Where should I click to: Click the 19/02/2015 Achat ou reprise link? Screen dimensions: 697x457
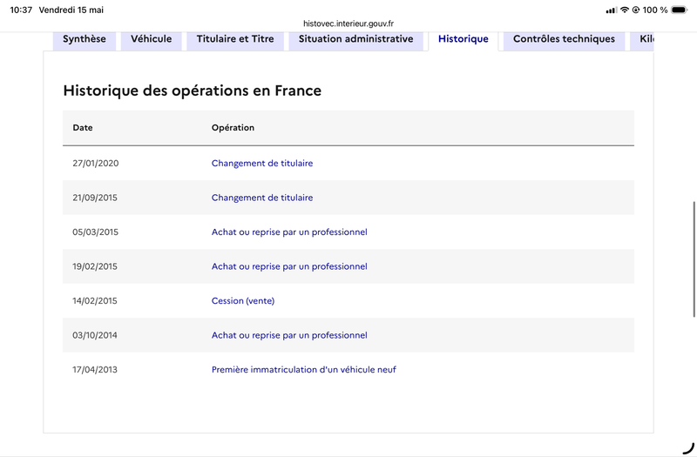pos(289,266)
